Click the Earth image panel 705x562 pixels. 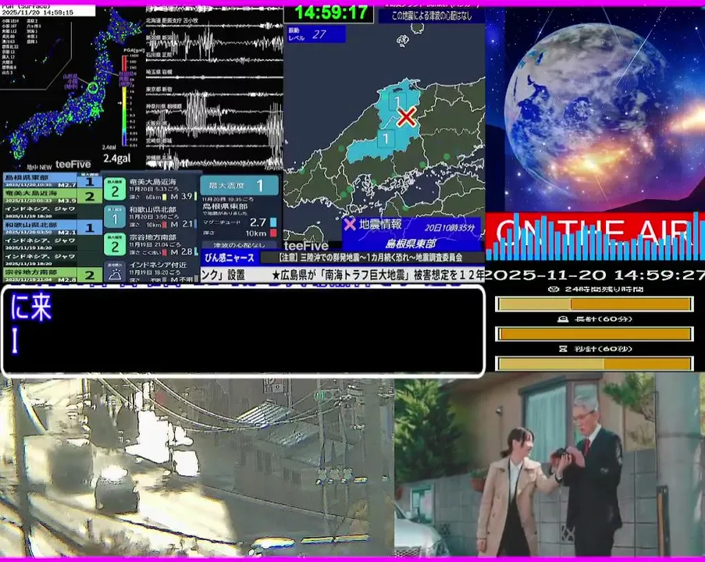point(595,108)
